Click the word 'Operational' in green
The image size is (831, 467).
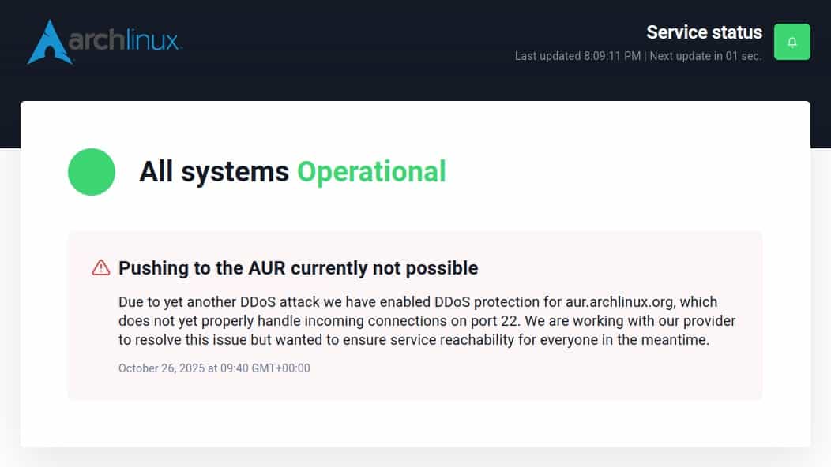click(370, 171)
